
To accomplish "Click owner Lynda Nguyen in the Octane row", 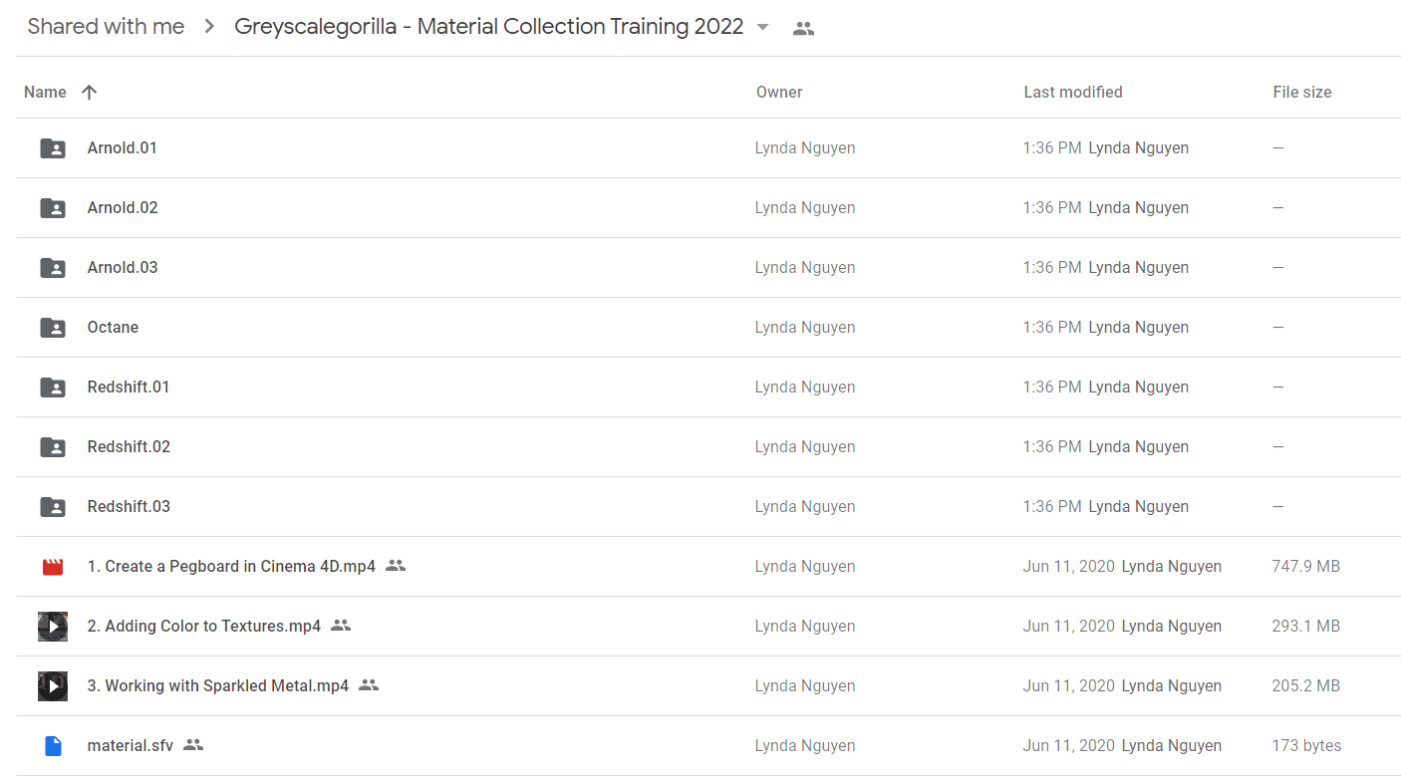I will tap(805, 328).
